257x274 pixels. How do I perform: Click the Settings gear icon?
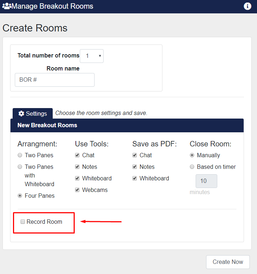21,114
